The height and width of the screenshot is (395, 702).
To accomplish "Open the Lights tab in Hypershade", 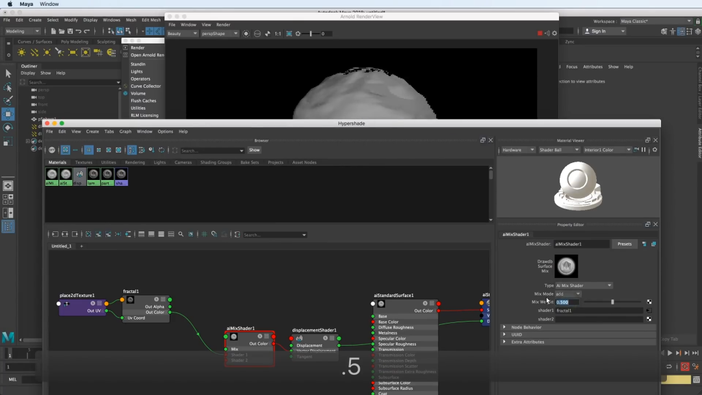I will 159,162.
